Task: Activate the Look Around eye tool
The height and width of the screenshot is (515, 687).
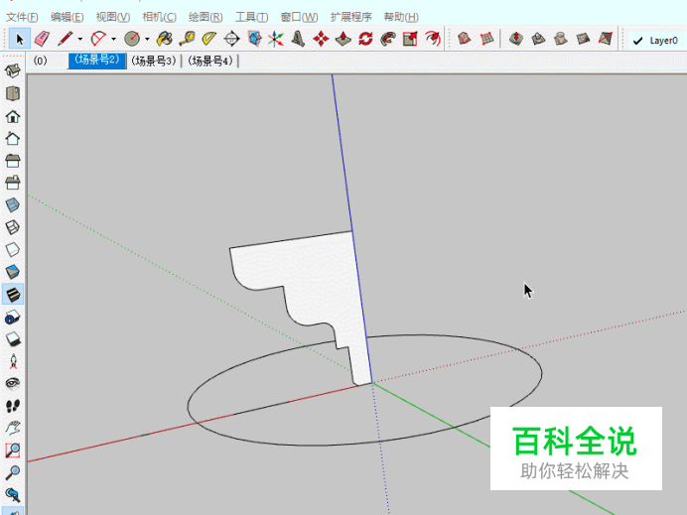Action: coord(13,384)
